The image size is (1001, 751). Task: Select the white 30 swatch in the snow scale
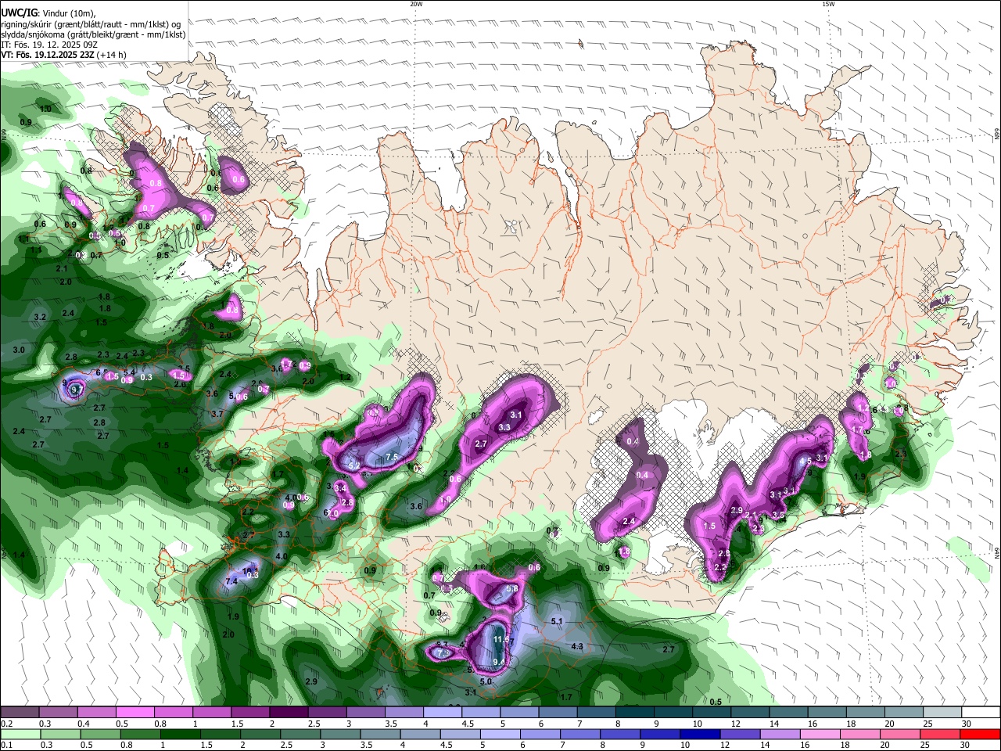[x=981, y=713]
